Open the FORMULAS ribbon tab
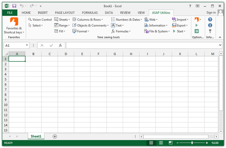This screenshot has width=226, height=148. point(90,13)
